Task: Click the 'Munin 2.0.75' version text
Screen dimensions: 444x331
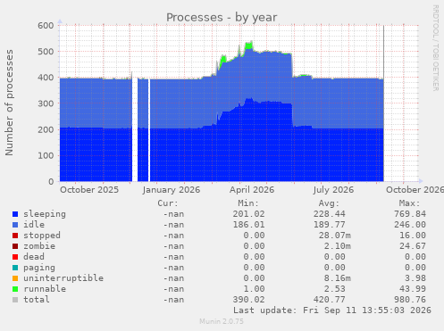Action: (222, 321)
